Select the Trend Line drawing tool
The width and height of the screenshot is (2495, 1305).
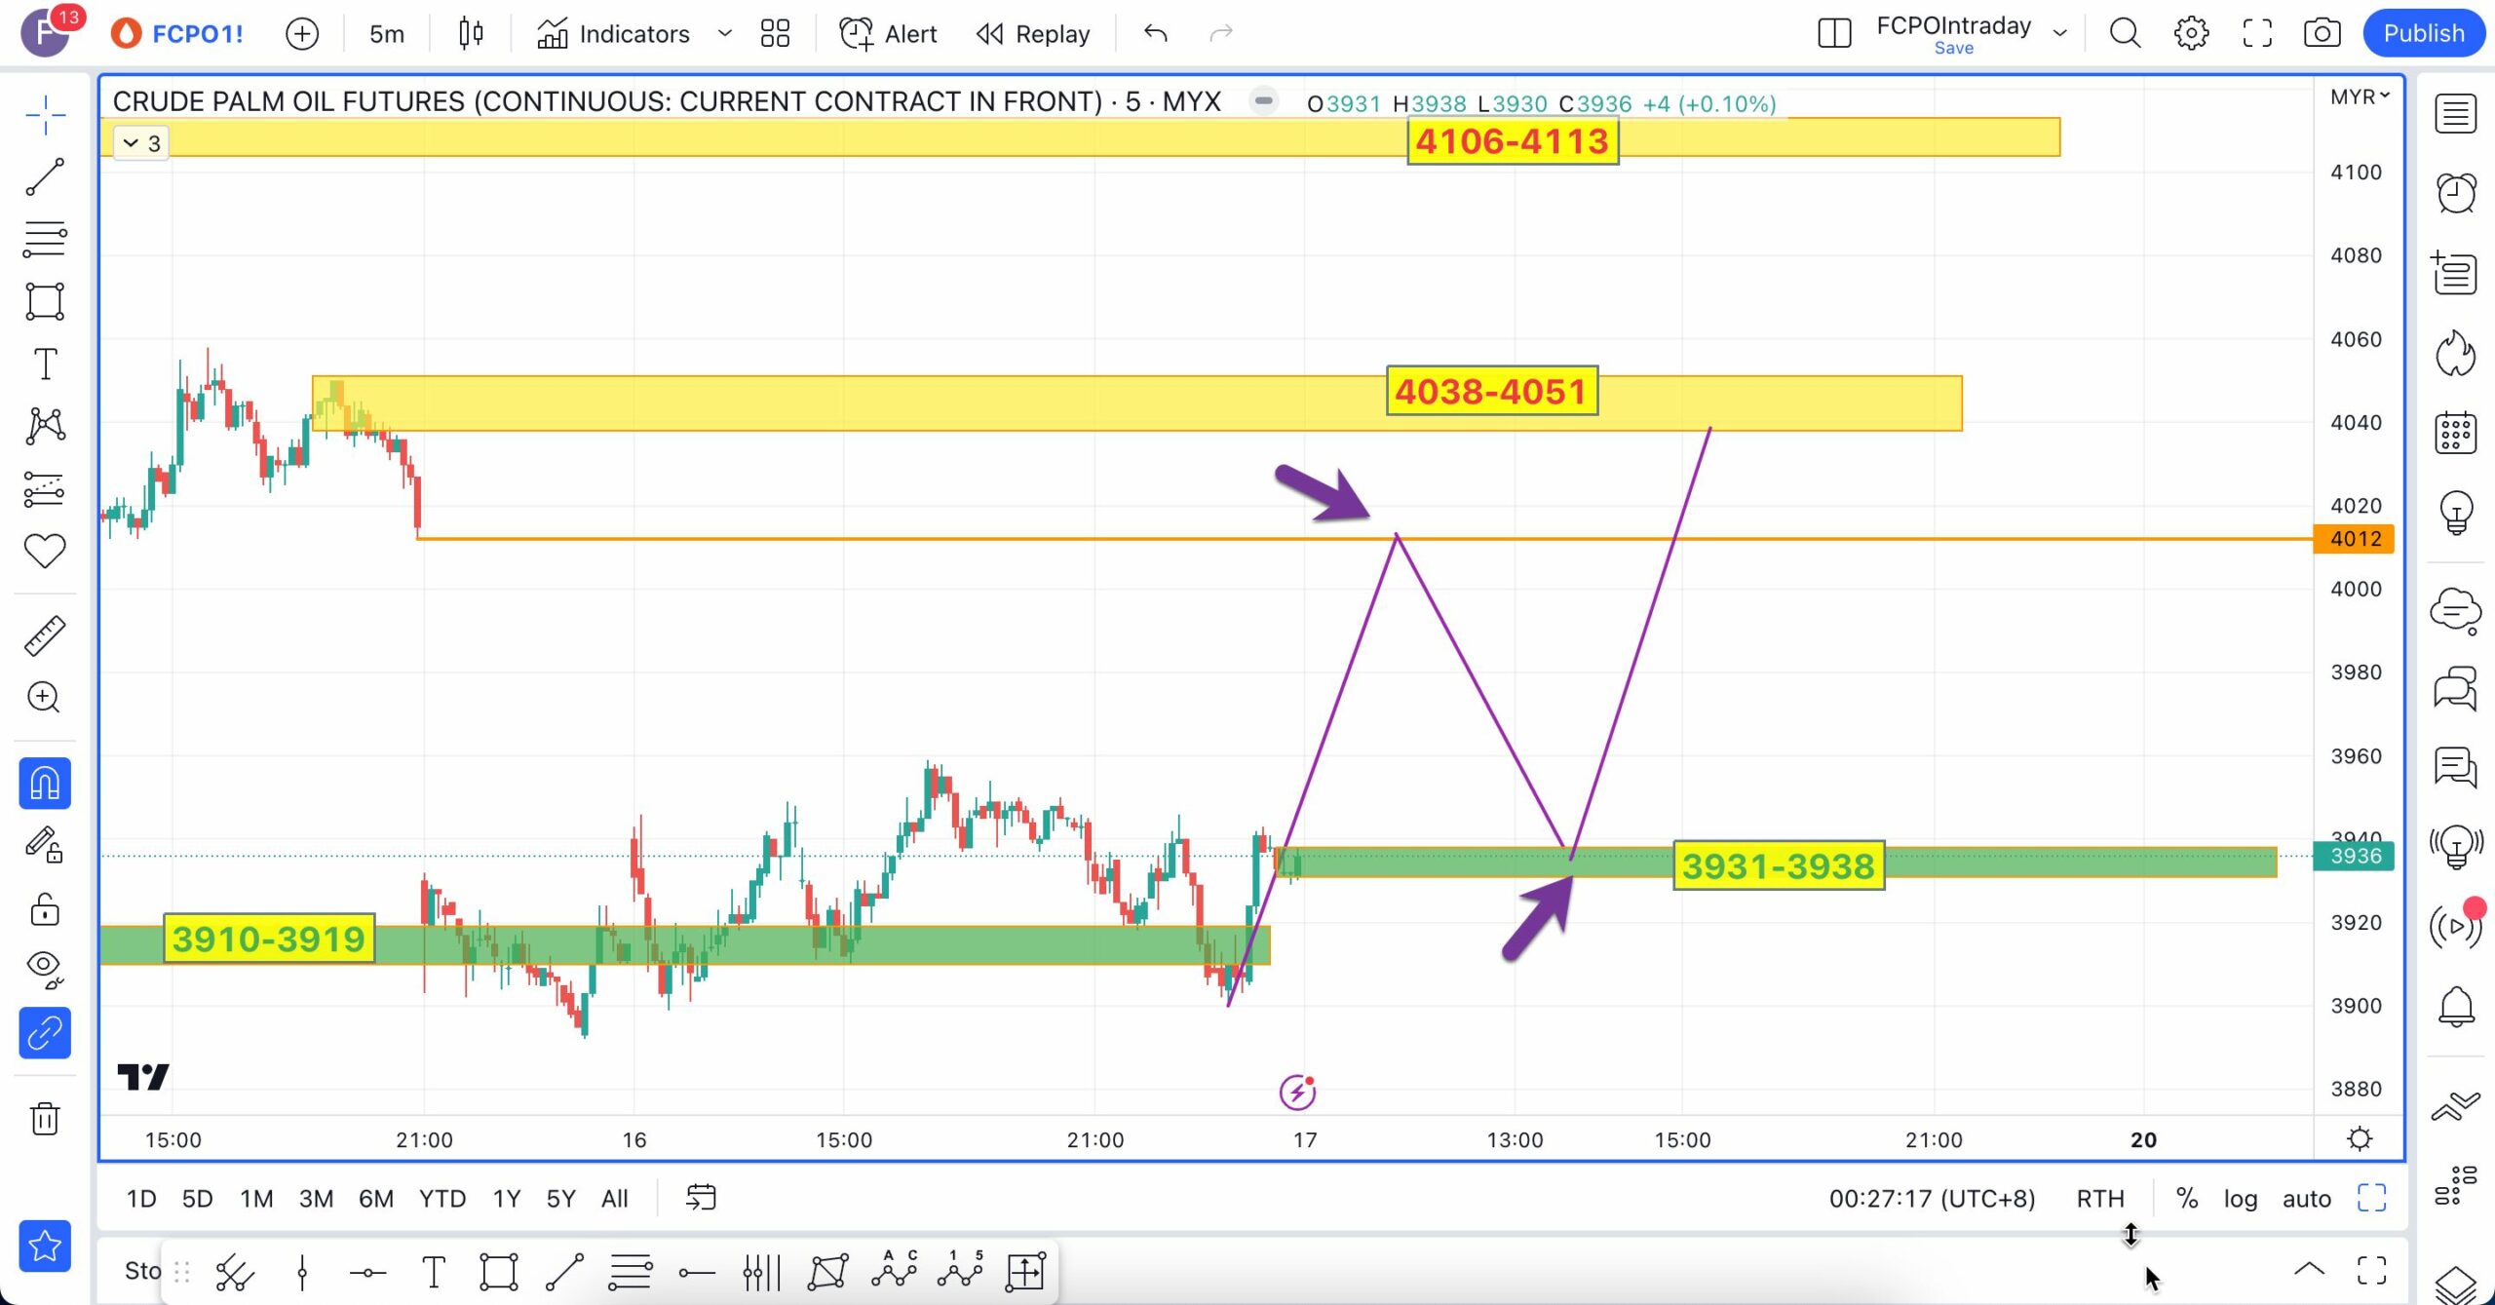pos(45,177)
